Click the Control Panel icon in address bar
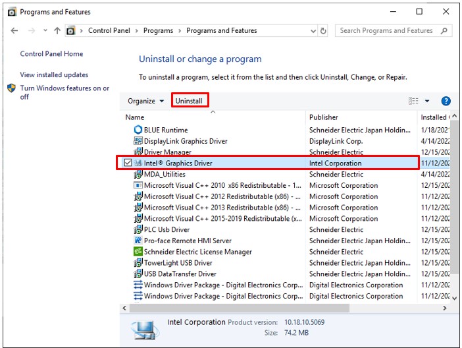 tap(70, 31)
